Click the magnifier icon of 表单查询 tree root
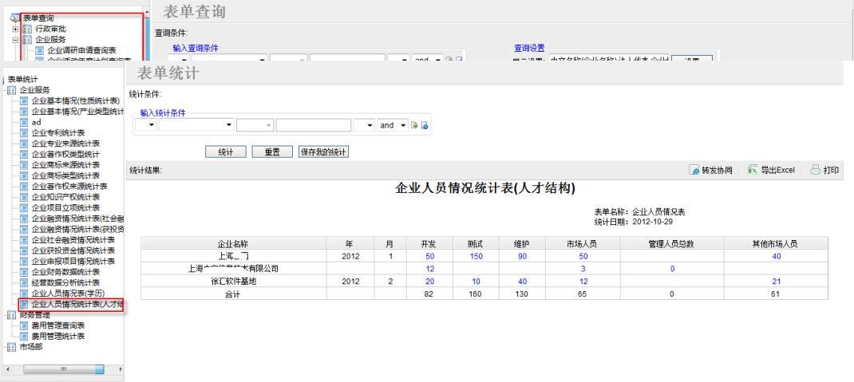The image size is (854, 382). click(x=15, y=18)
